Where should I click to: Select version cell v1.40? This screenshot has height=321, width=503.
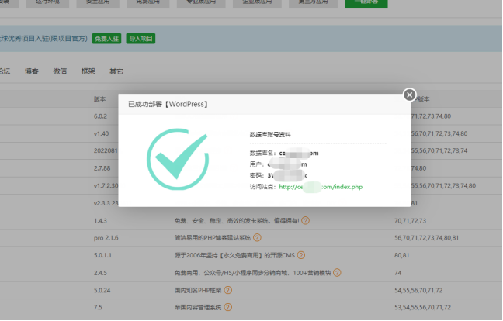pos(101,133)
